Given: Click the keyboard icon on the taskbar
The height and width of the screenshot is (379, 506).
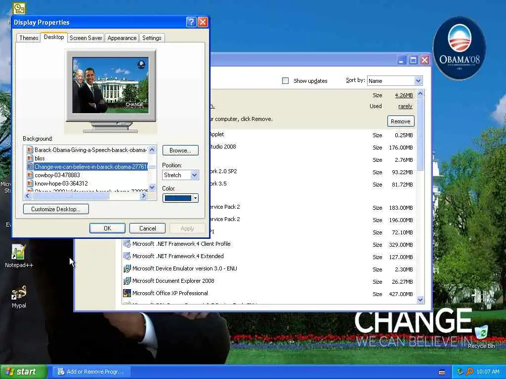Looking at the screenshot, I should click(442, 372).
